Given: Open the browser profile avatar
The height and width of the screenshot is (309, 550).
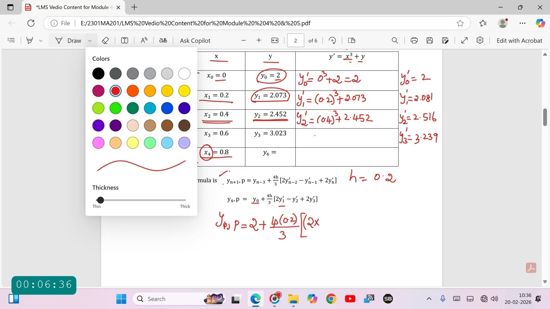Looking at the screenshot, I should (x=503, y=23).
